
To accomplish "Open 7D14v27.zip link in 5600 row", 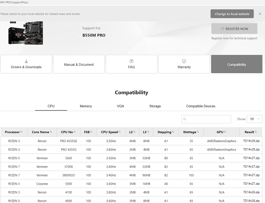I will [251, 158].
